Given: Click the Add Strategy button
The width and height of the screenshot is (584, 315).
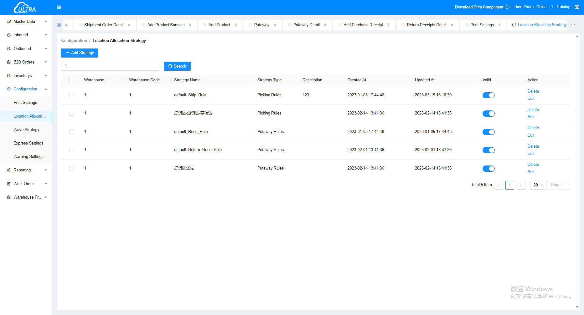Looking at the screenshot, I should point(80,53).
